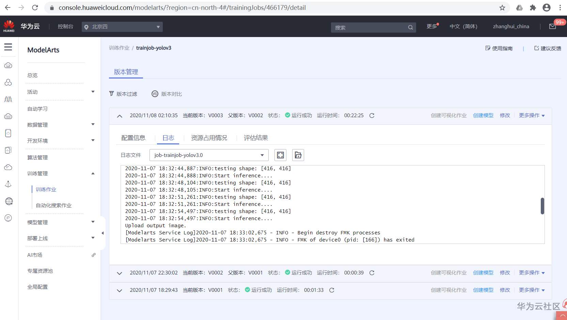Click 修改 link for V0001

pos(505,290)
